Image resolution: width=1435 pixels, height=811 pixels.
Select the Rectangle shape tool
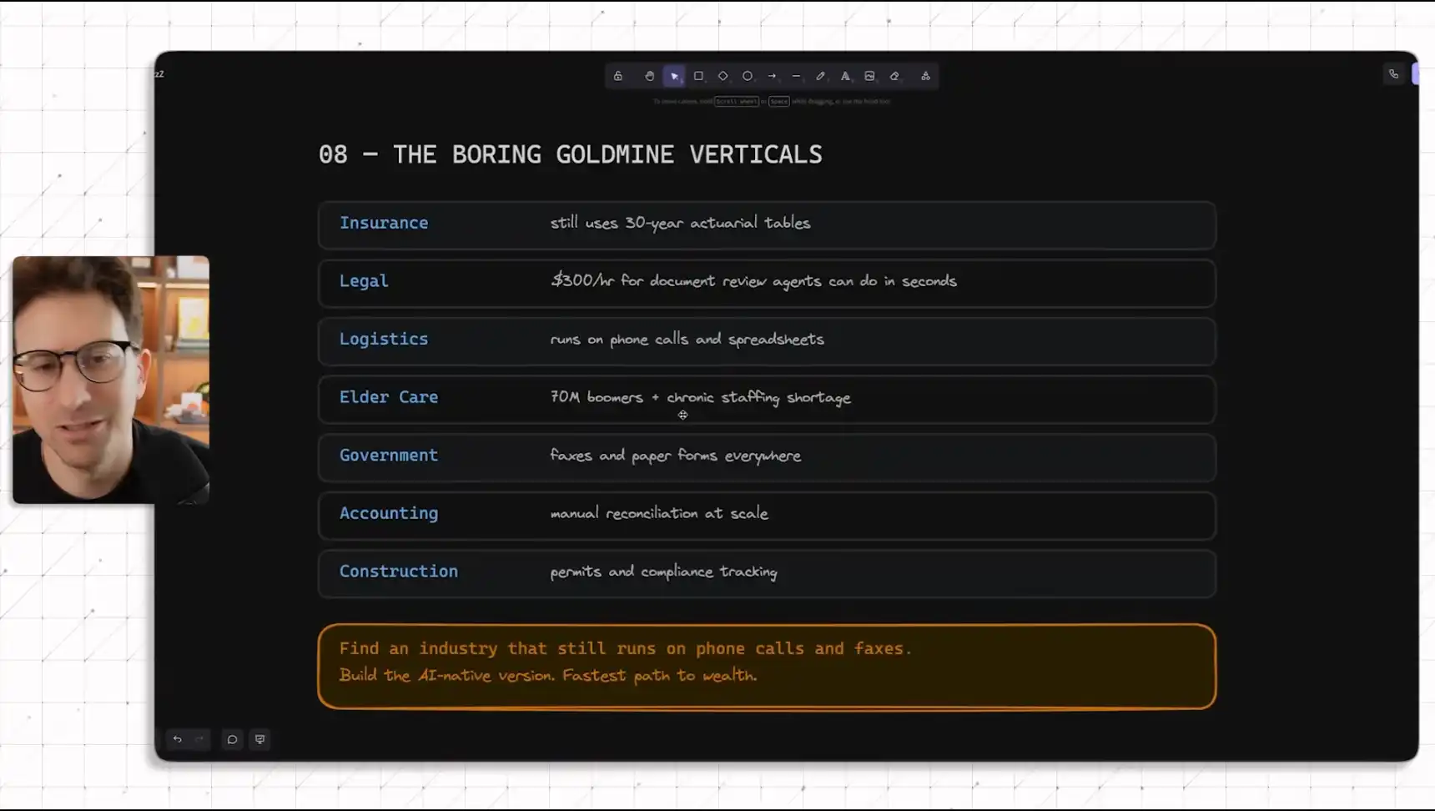click(698, 76)
